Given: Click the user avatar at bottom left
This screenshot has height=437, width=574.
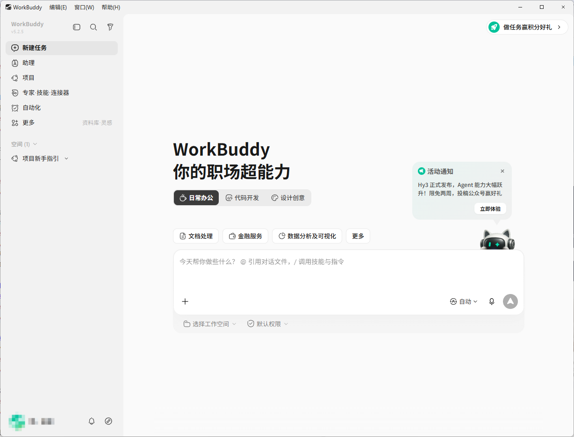Looking at the screenshot, I should pyautogui.click(x=17, y=421).
